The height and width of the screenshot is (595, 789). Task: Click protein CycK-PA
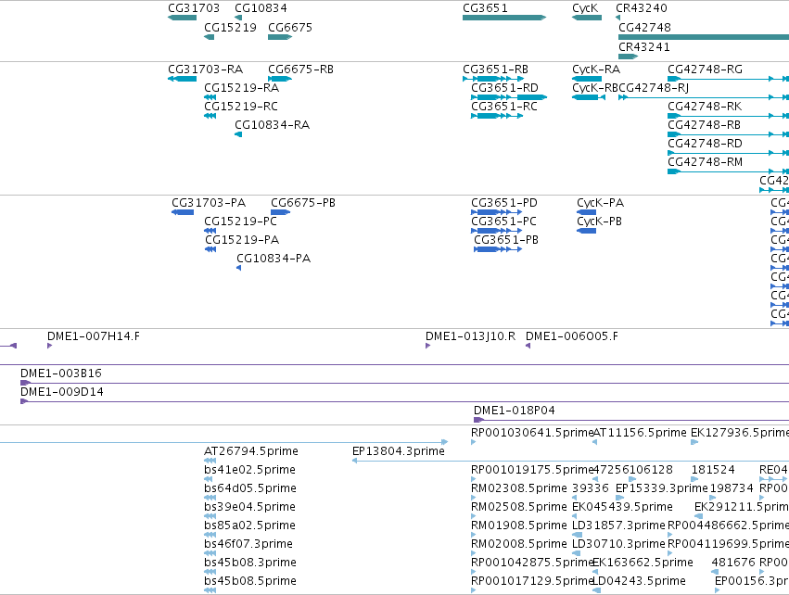click(586, 212)
